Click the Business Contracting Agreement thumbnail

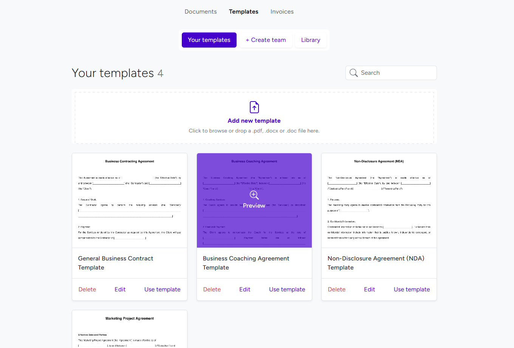click(129, 200)
